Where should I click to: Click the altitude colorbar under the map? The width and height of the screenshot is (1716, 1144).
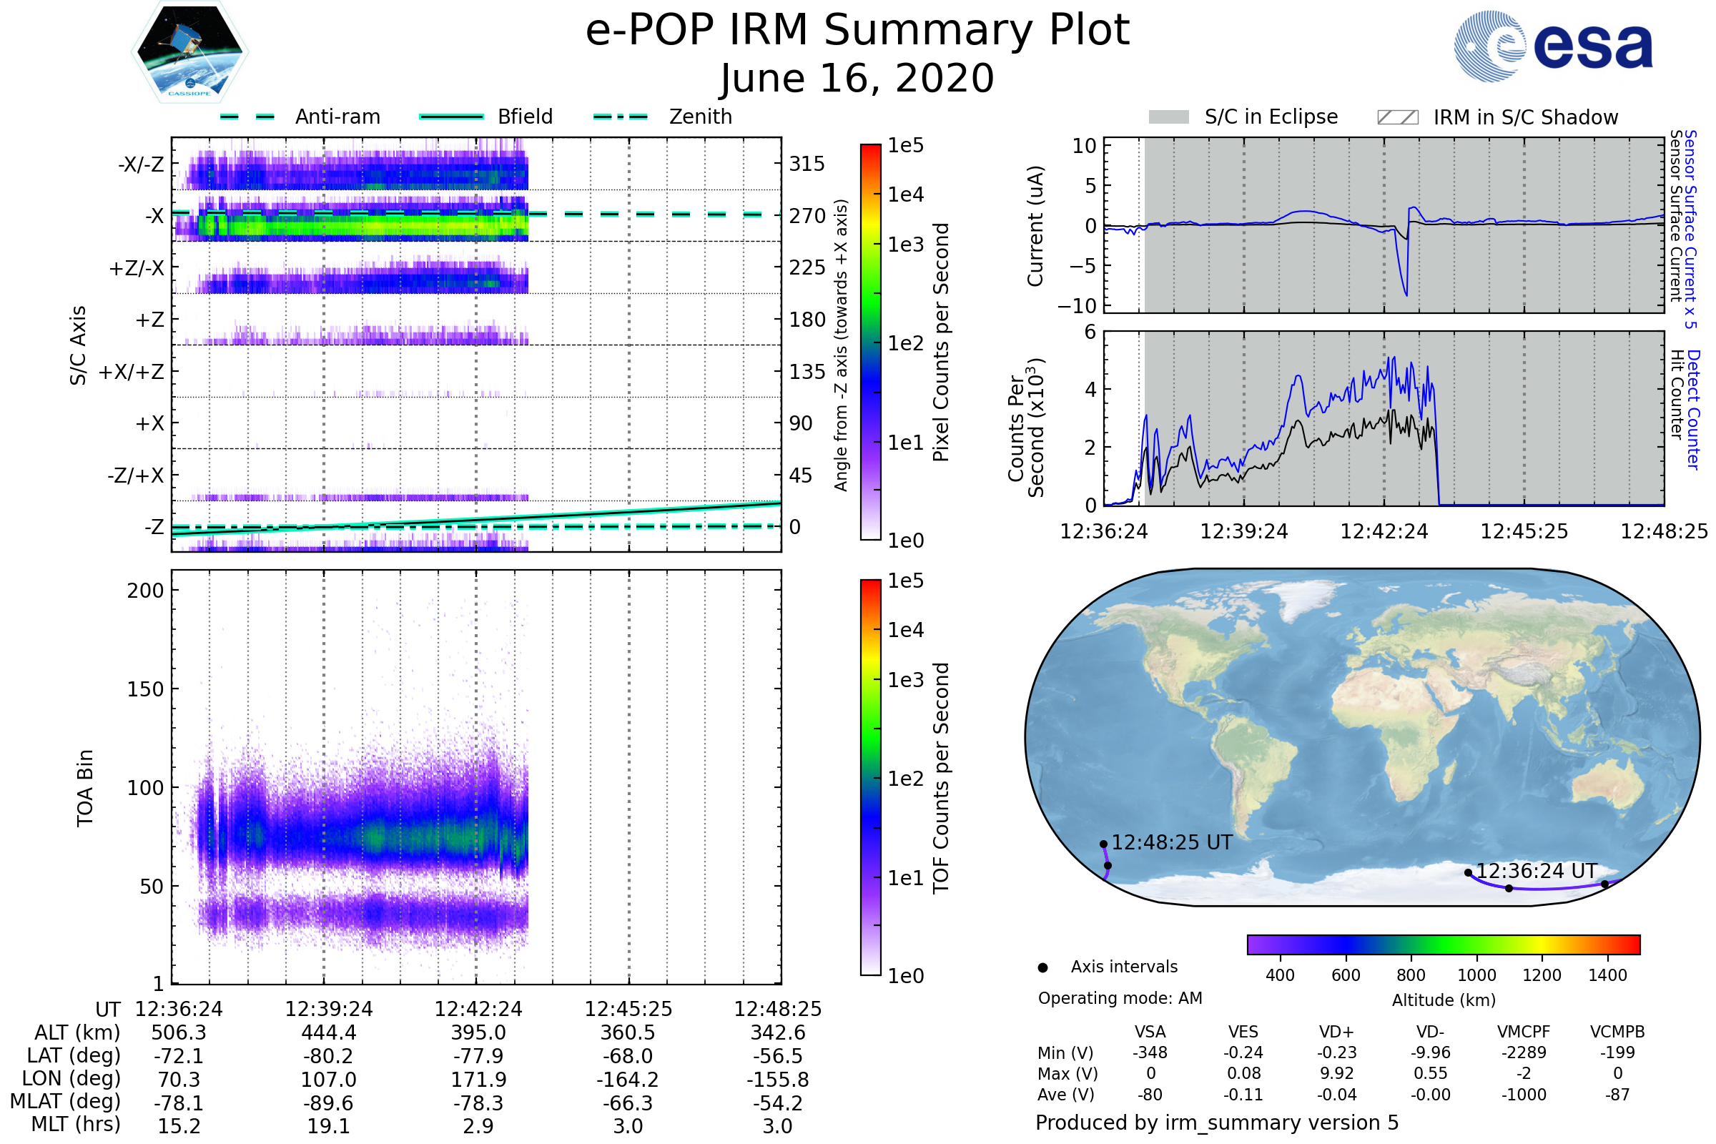pyautogui.click(x=1443, y=945)
